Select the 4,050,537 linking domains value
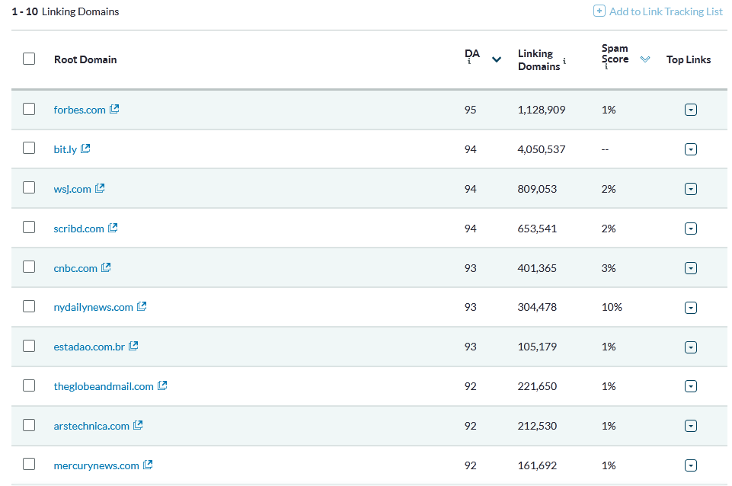 (x=542, y=149)
